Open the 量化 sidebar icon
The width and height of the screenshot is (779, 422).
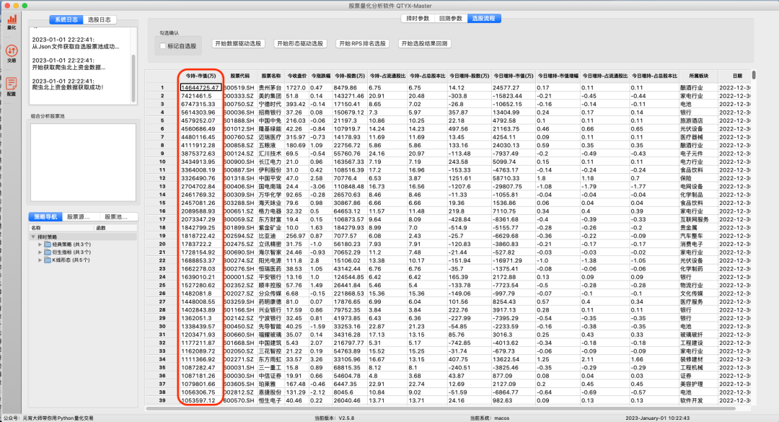(x=12, y=22)
